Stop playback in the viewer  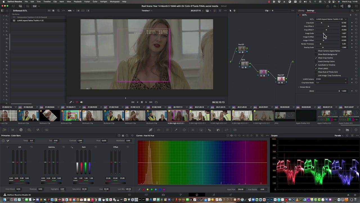point(142,102)
